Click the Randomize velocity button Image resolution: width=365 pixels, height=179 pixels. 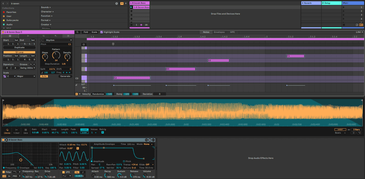tap(98, 94)
